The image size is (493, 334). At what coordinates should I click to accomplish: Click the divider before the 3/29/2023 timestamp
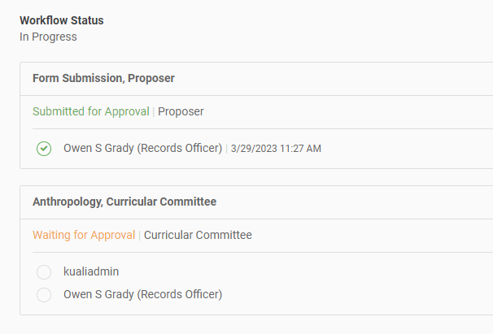227,149
